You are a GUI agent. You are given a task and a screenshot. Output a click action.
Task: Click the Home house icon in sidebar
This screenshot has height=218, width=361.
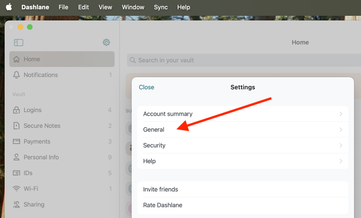[16, 59]
